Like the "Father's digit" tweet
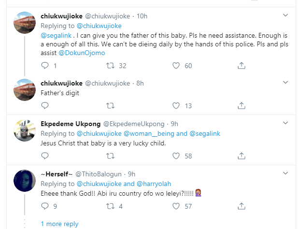 tap(176, 106)
